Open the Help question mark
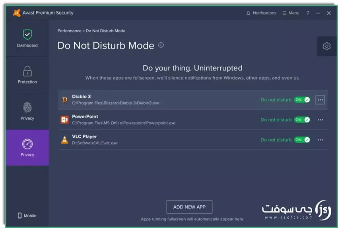Viewport: 338px width, 228px height. [x=308, y=13]
